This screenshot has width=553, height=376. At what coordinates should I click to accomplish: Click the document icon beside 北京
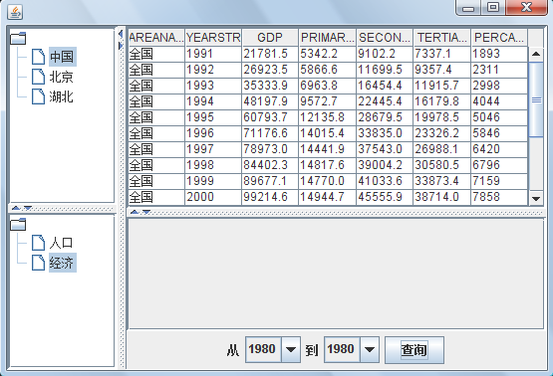[38, 77]
